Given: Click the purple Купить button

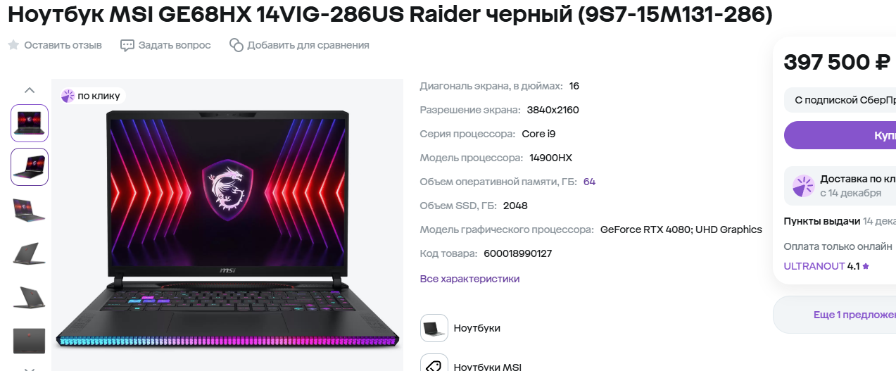Looking at the screenshot, I should (840, 135).
